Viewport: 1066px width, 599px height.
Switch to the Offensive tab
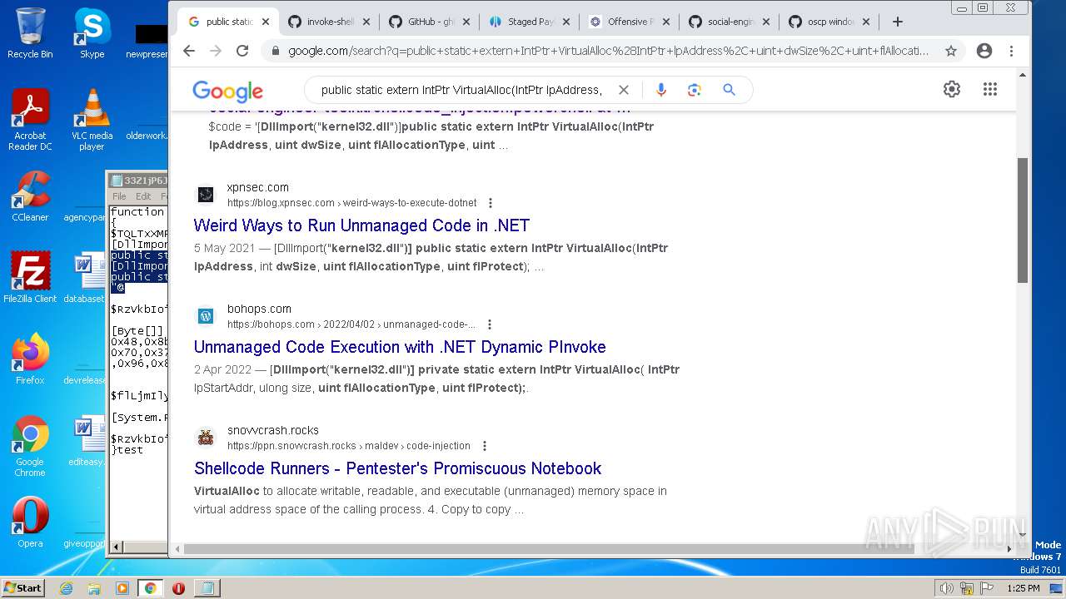coord(628,22)
